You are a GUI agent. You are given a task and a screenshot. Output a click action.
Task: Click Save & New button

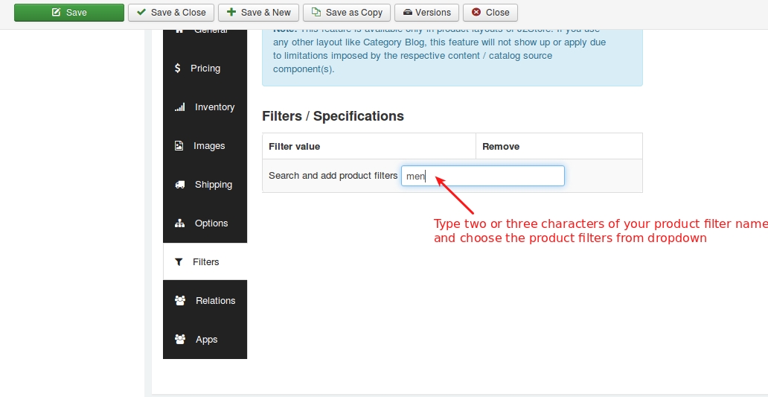[x=258, y=13]
